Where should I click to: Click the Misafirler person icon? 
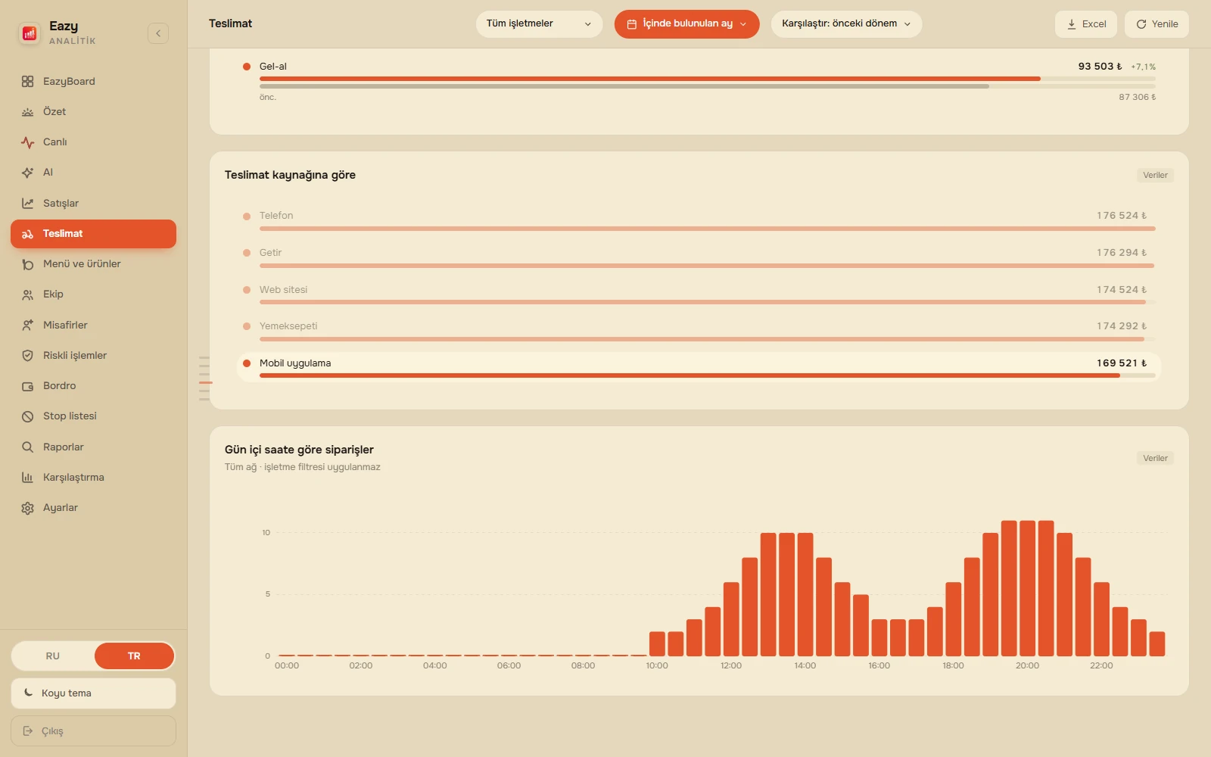click(28, 326)
